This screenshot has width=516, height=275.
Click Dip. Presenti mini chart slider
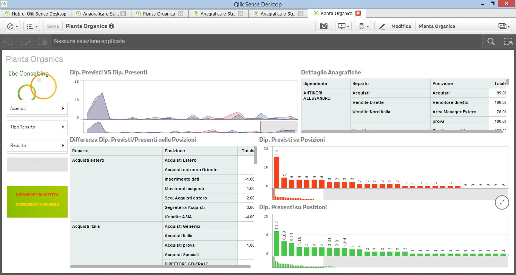coord(298,262)
